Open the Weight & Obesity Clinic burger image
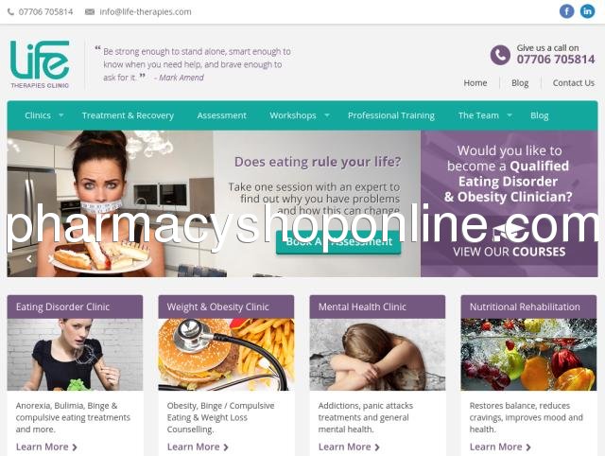Viewport: 605px width, 456px height. click(x=226, y=355)
